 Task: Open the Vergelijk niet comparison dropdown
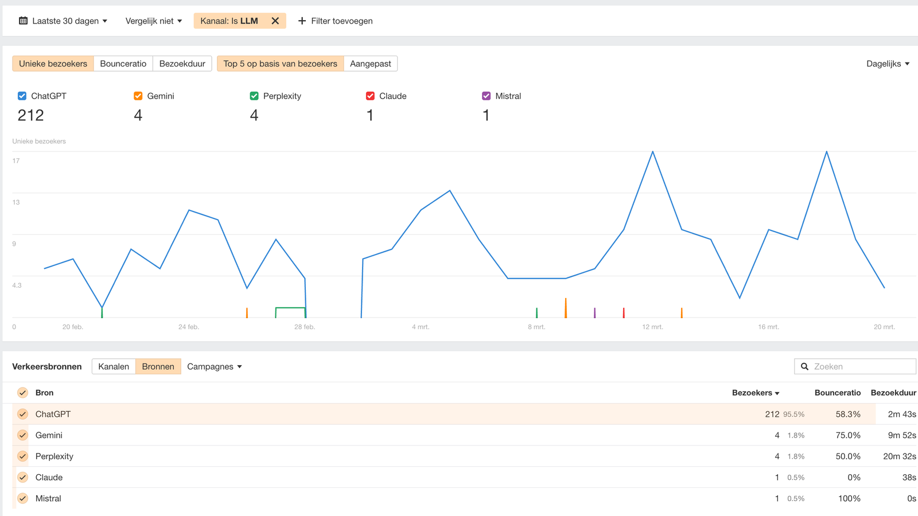153,21
